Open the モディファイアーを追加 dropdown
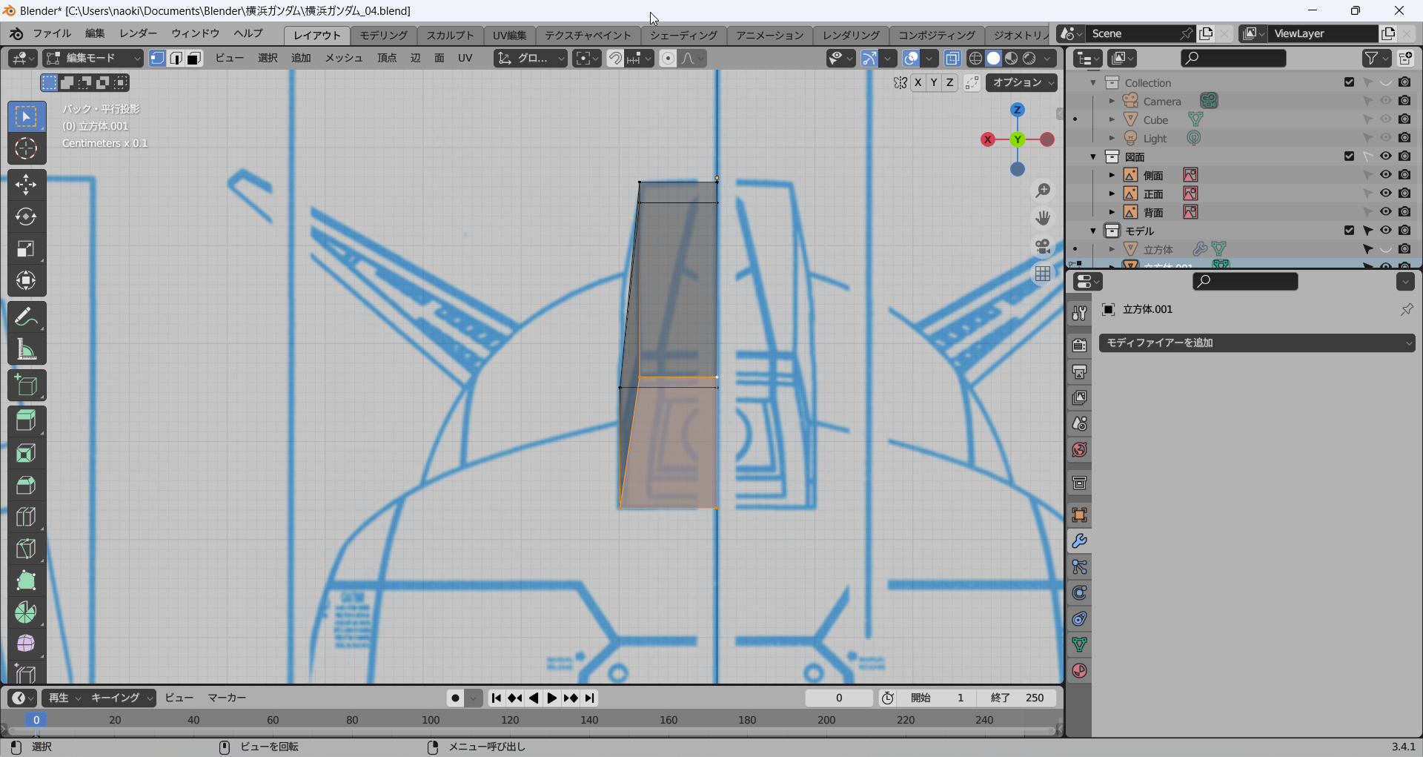The width and height of the screenshot is (1423, 757). click(1256, 343)
